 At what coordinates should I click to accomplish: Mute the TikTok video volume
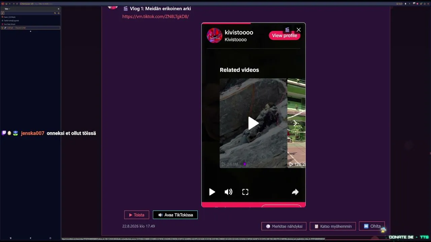[228, 192]
